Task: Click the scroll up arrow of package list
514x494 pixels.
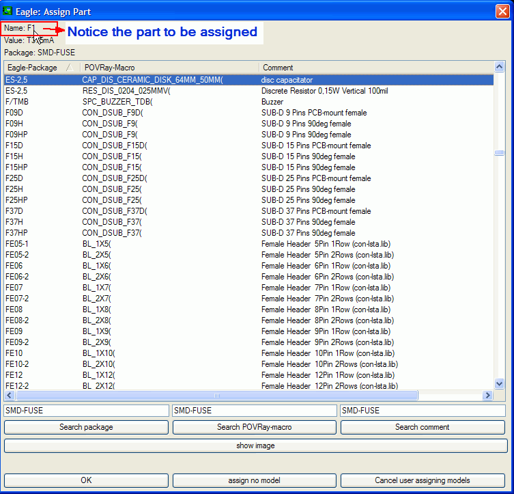Action: 499,67
